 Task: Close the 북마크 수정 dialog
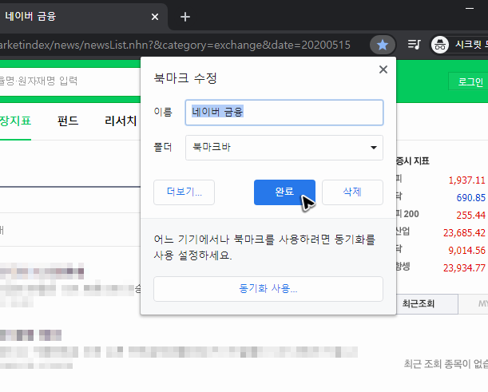[383, 69]
